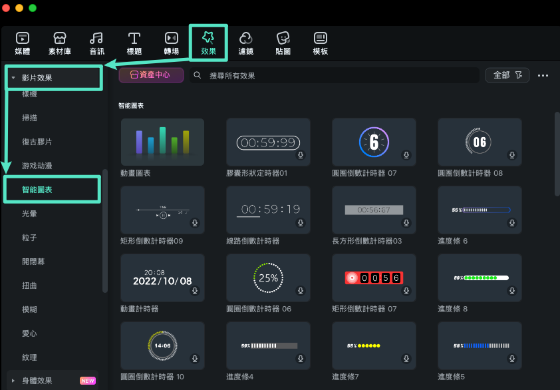Open the 全部 filter dropdown

[x=507, y=75]
